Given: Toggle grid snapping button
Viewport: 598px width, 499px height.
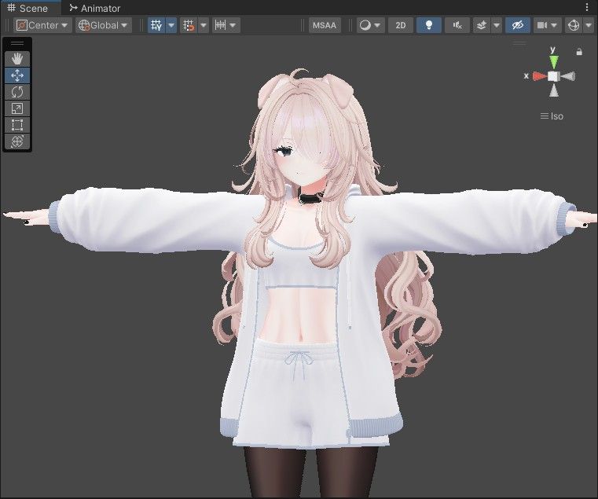Looking at the screenshot, I should tap(189, 25).
